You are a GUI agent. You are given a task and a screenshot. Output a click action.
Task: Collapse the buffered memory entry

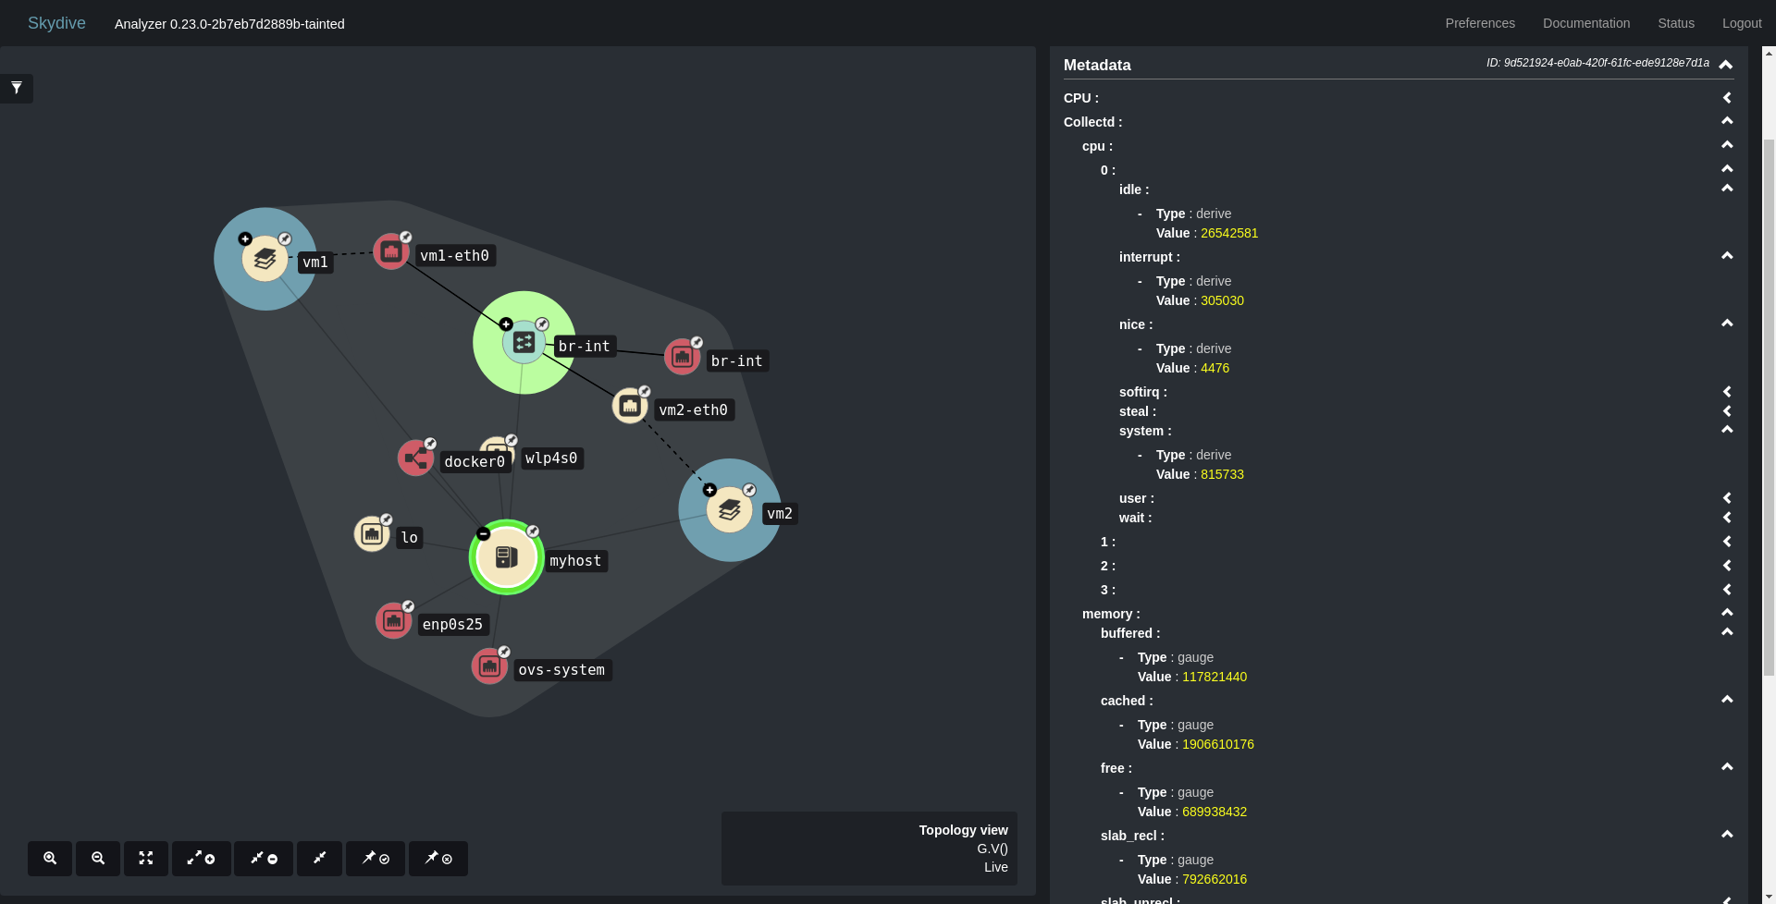pos(1726,632)
